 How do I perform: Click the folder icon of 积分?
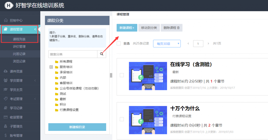[57, 105]
